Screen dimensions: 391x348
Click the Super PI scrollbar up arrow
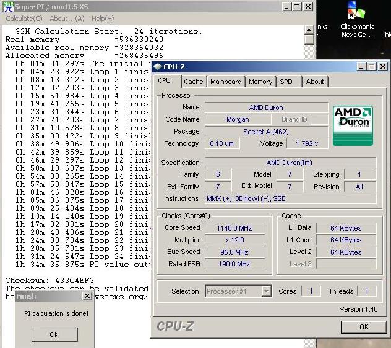pos(309,30)
